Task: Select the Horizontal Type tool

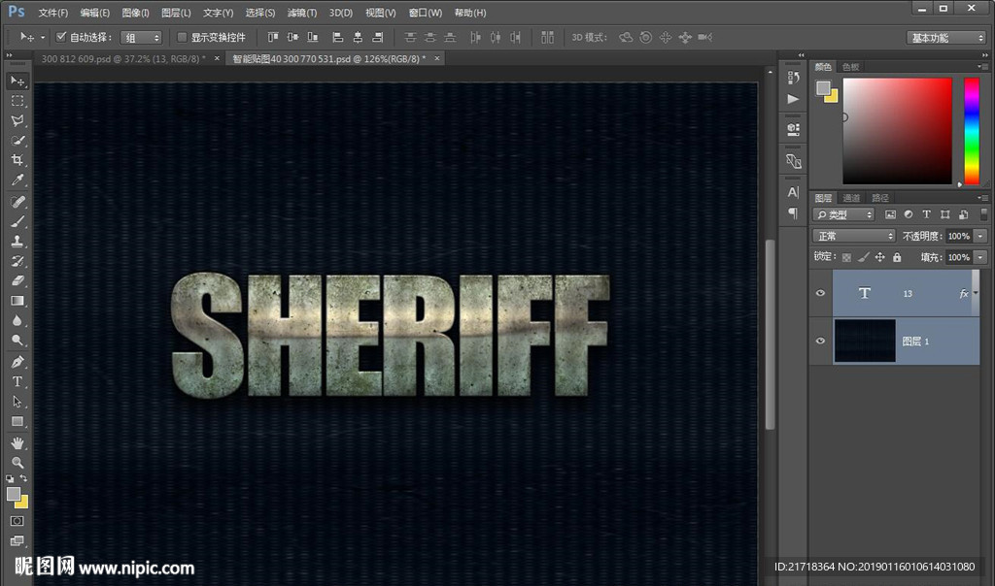Action: 17,381
